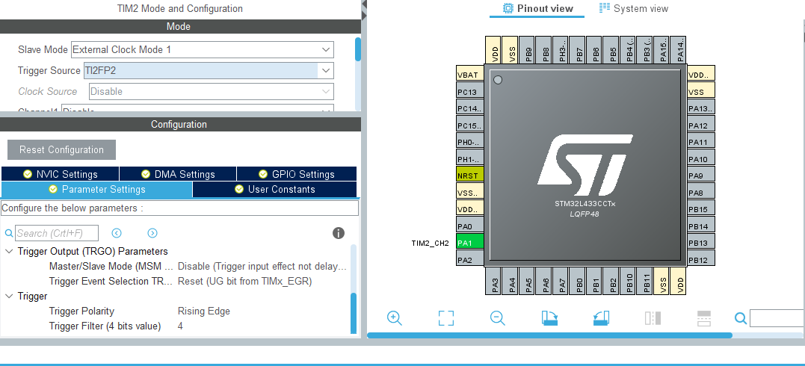The width and height of the screenshot is (805, 366).
Task: Switch to Pinout view tab
Action: coord(537,8)
